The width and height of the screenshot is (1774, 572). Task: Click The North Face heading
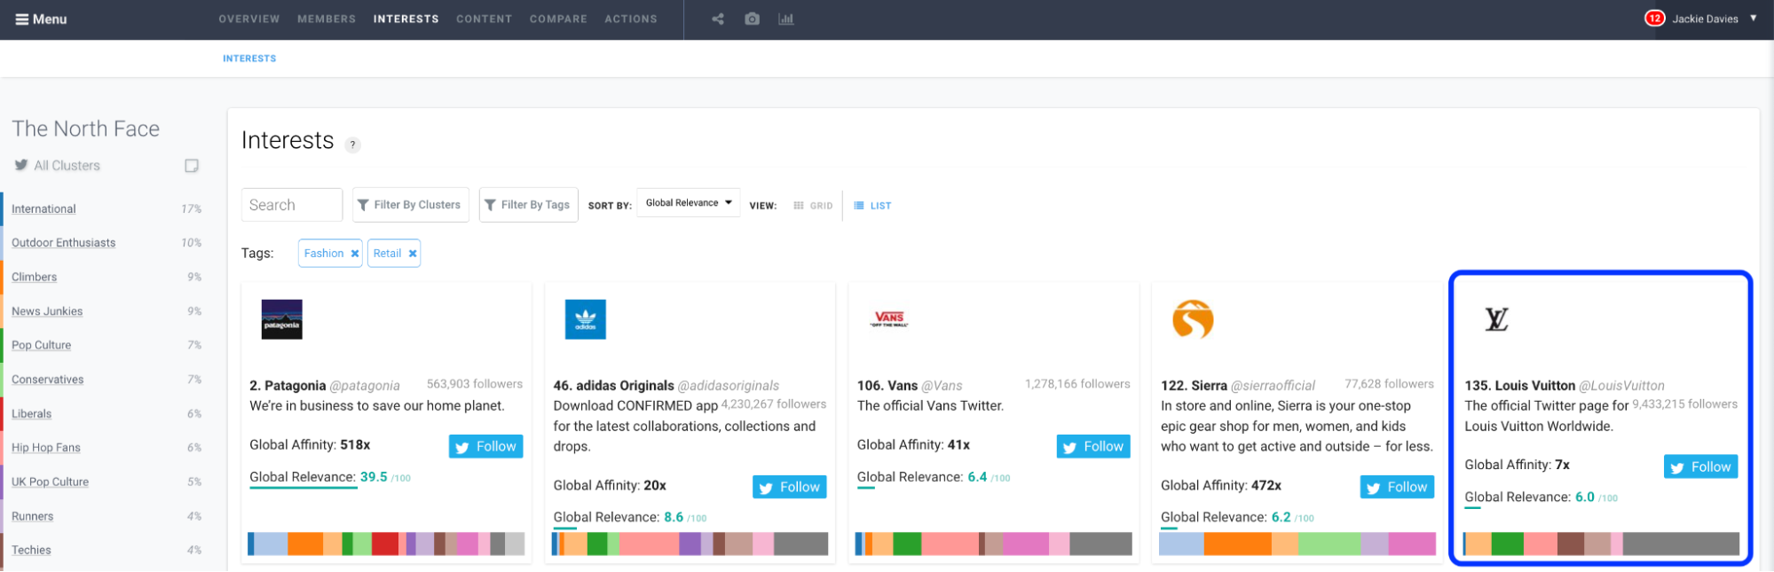[86, 129]
